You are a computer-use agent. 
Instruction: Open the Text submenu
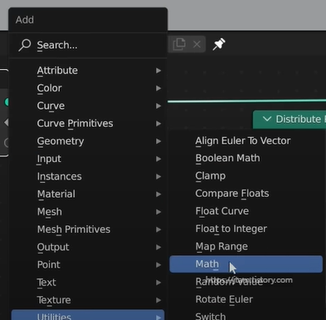click(88, 283)
